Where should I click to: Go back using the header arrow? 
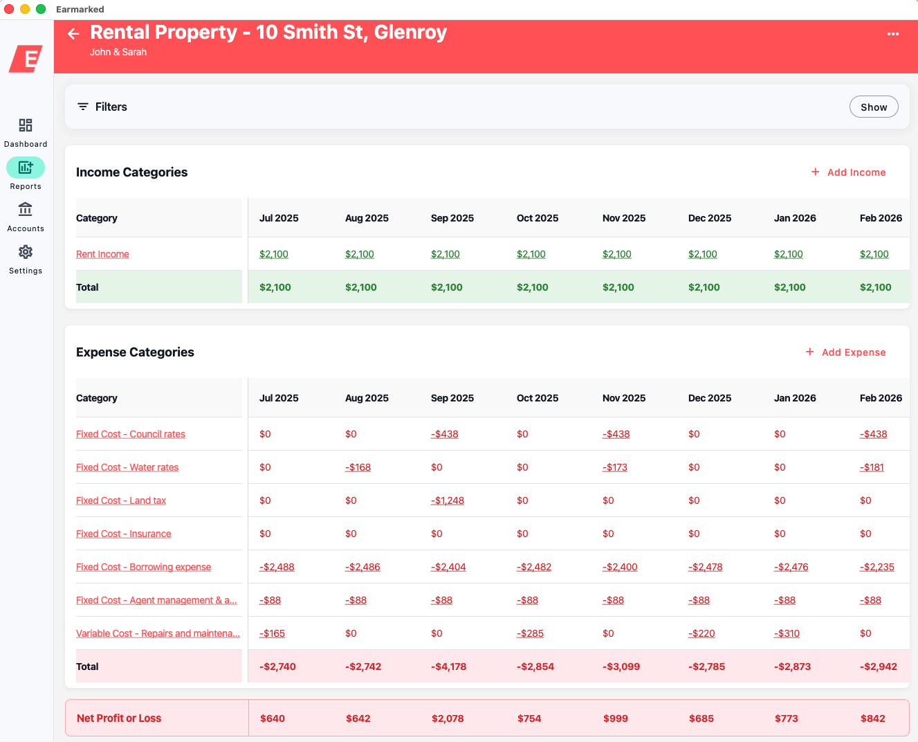(x=73, y=33)
